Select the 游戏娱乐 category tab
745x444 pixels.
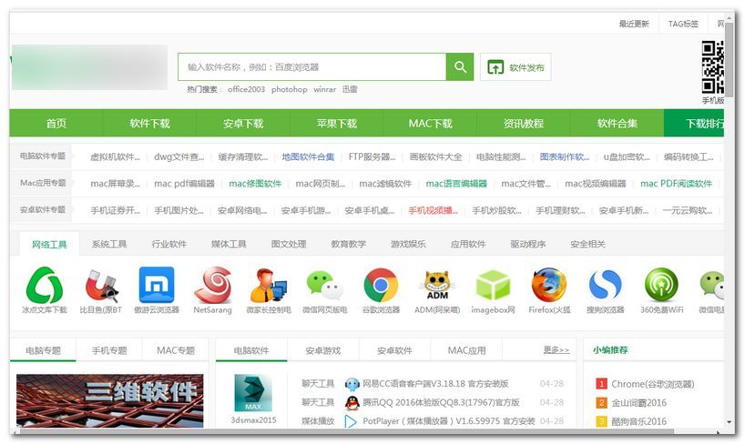[x=409, y=245]
